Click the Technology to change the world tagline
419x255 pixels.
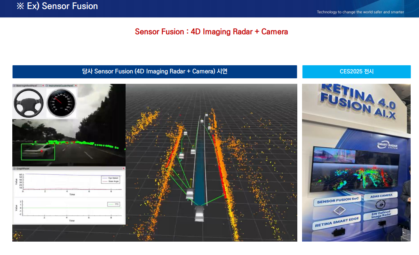(360, 12)
